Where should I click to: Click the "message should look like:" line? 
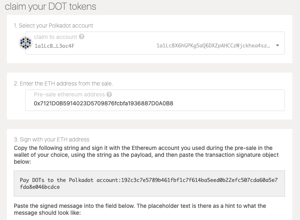pyautogui.click(x=47, y=213)
